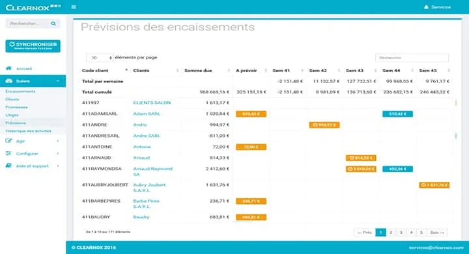The width and height of the screenshot is (469, 254).
Task: Click orange Sem 42 badge for Andre
Action: coord(324,125)
